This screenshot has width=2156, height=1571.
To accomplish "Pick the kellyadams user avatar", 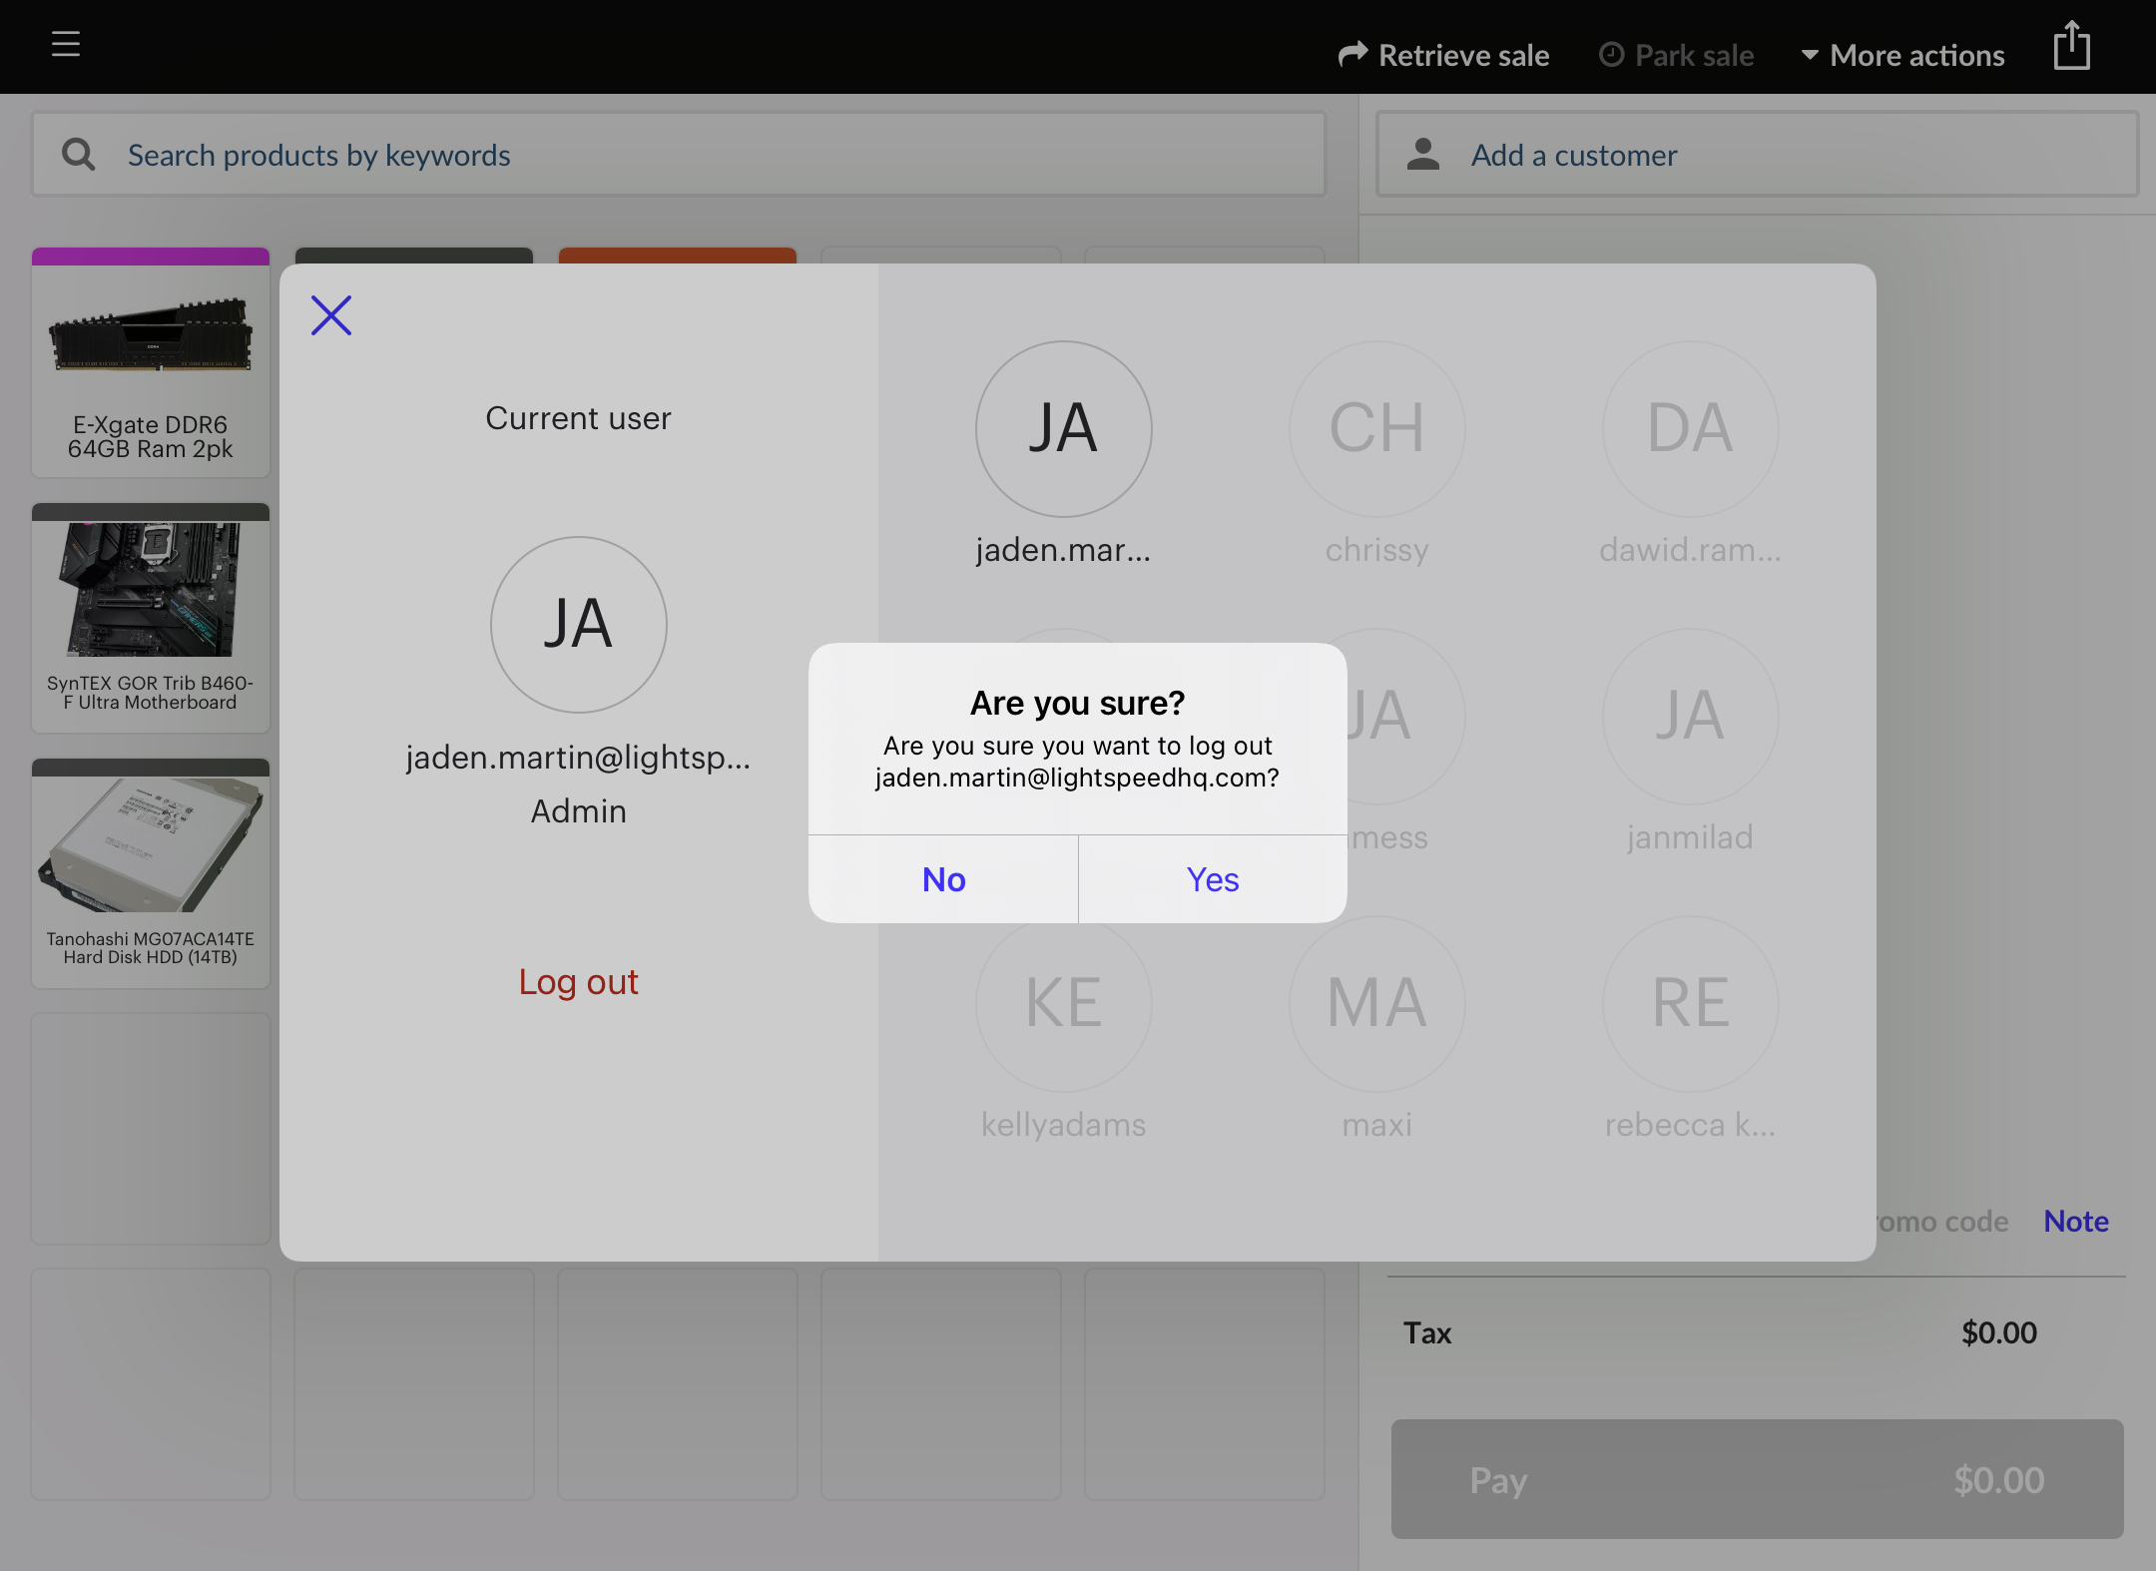I will (x=1063, y=1004).
